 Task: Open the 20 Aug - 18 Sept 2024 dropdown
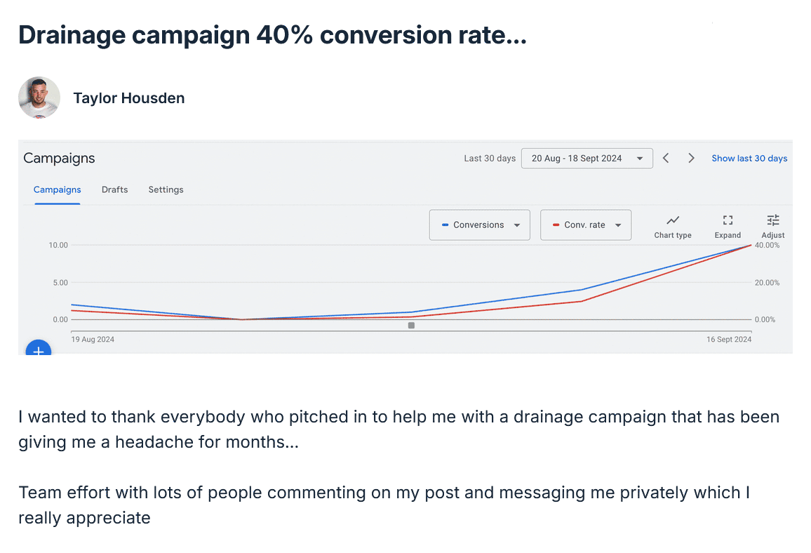587,158
